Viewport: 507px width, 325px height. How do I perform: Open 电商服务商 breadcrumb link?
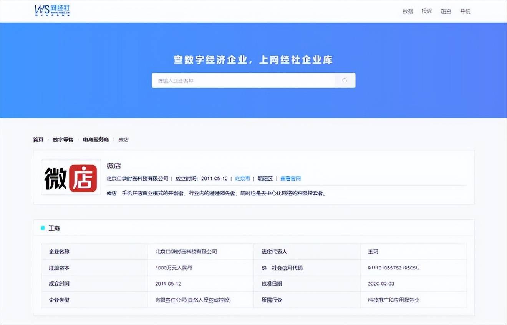pyautogui.click(x=96, y=140)
